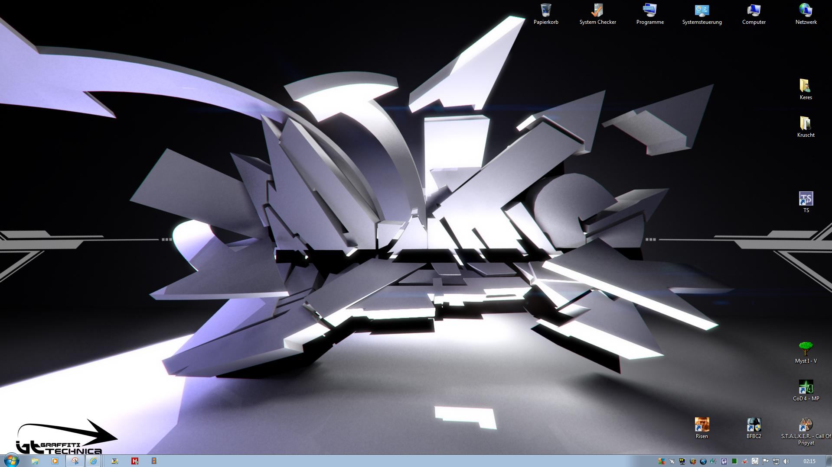Open Windows Explorer from the taskbar

(x=35, y=461)
